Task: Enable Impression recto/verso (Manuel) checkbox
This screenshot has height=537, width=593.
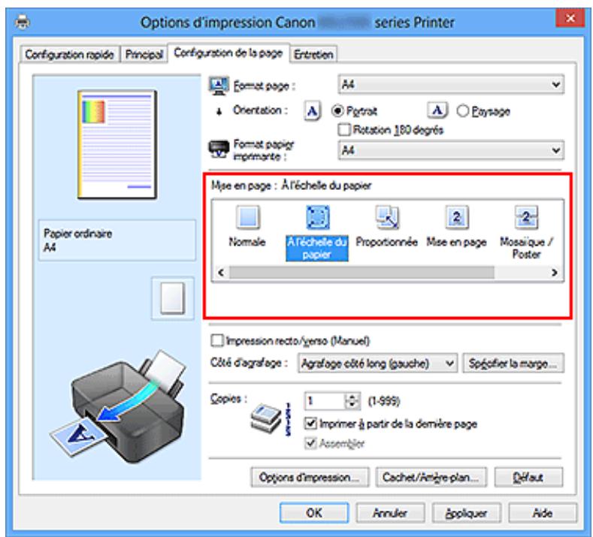Action: (x=216, y=340)
